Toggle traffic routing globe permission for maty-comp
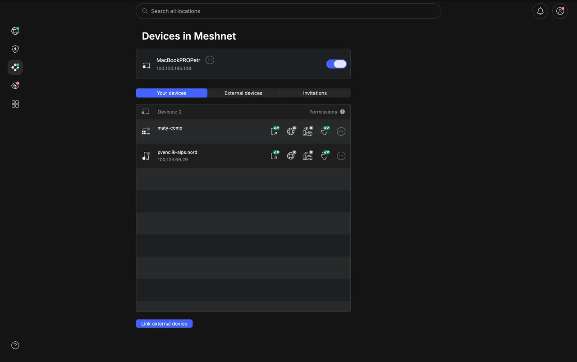 point(291,131)
